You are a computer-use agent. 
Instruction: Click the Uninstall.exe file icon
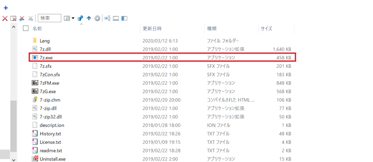coord(35,159)
